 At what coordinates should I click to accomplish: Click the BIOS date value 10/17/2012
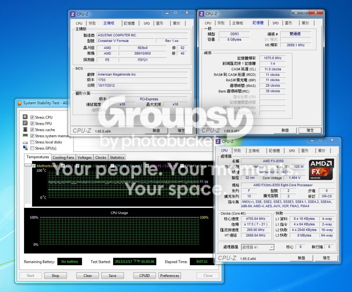pyautogui.click(x=142, y=86)
